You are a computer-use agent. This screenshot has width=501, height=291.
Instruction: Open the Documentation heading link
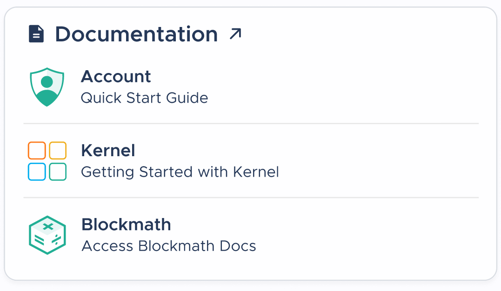(136, 34)
